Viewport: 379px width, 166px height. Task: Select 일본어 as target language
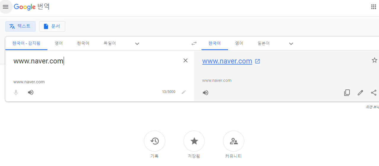coord(264,43)
